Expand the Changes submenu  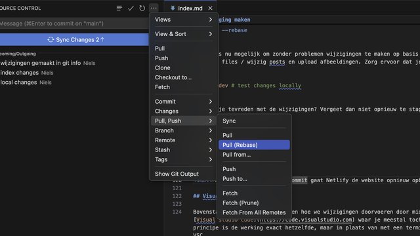click(x=184, y=111)
